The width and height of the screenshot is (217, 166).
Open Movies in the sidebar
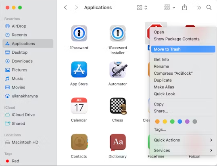(28, 87)
